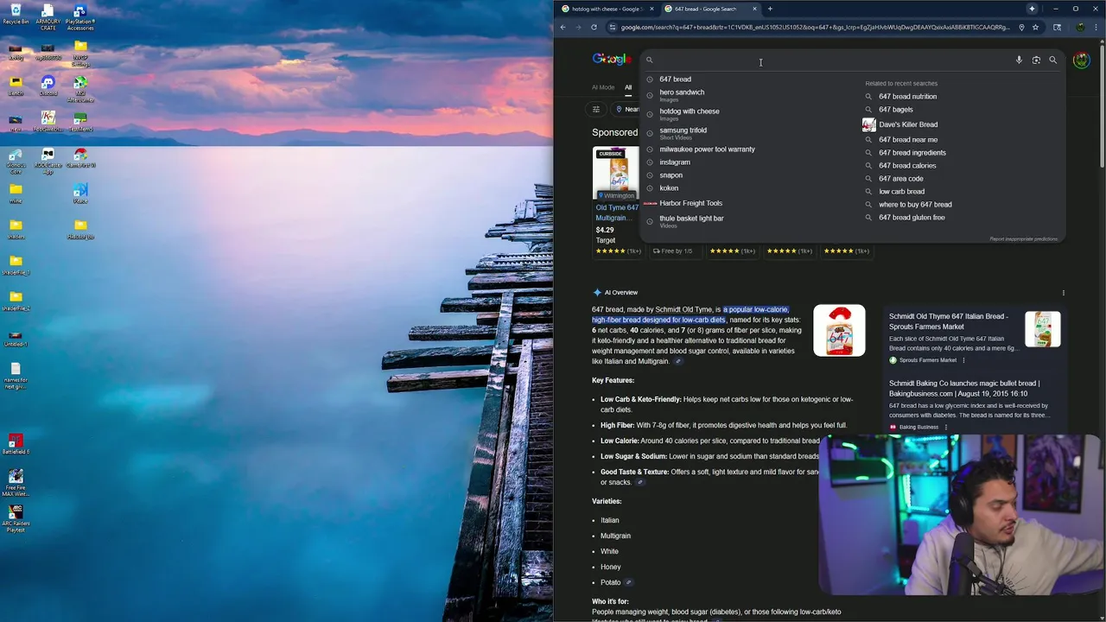Bookmark this page with the star icon
Viewport: 1106px width, 622px height.
click(1035, 27)
